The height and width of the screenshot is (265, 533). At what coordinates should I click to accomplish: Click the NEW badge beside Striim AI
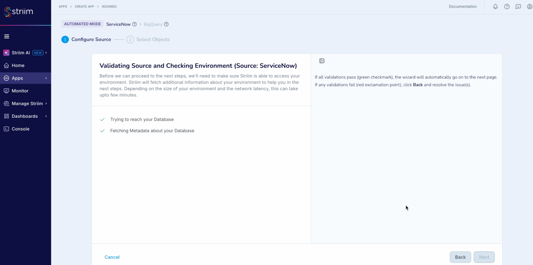38,53
